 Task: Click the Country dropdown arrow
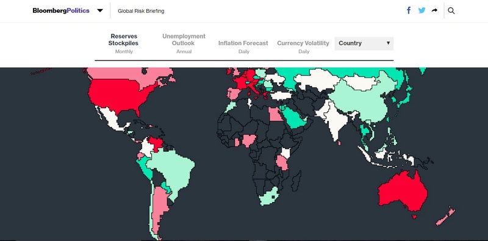click(x=388, y=43)
